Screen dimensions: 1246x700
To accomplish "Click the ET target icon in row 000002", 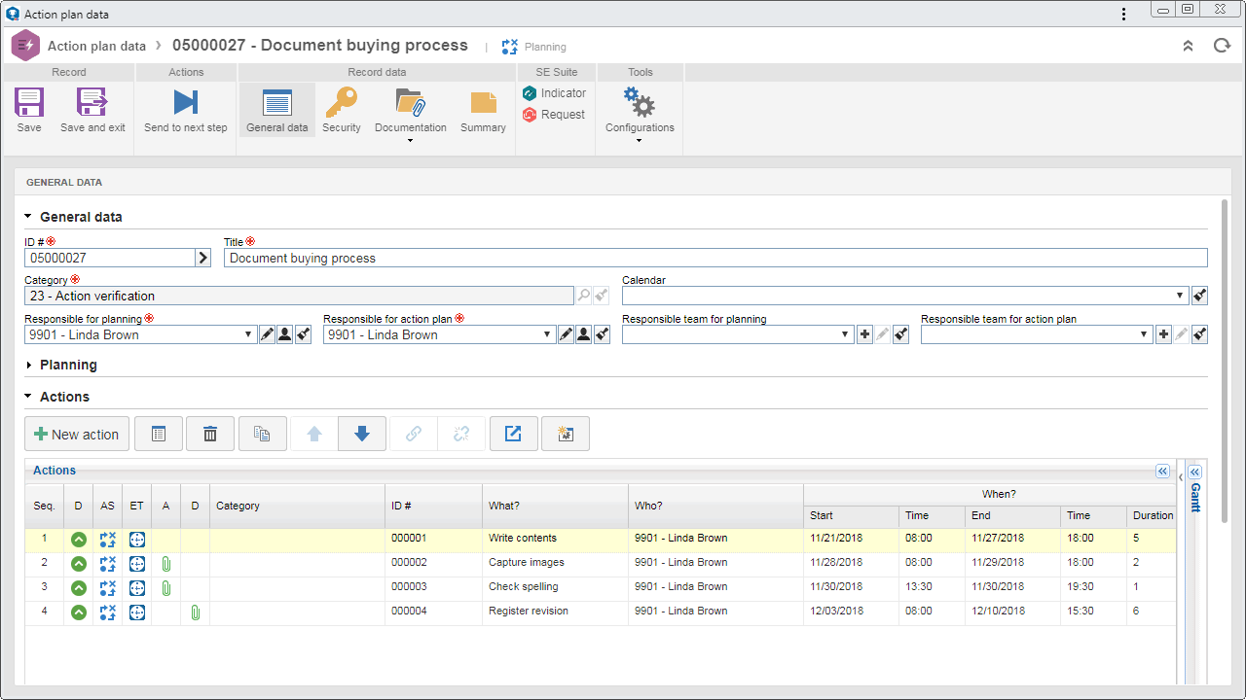I will 137,563.
